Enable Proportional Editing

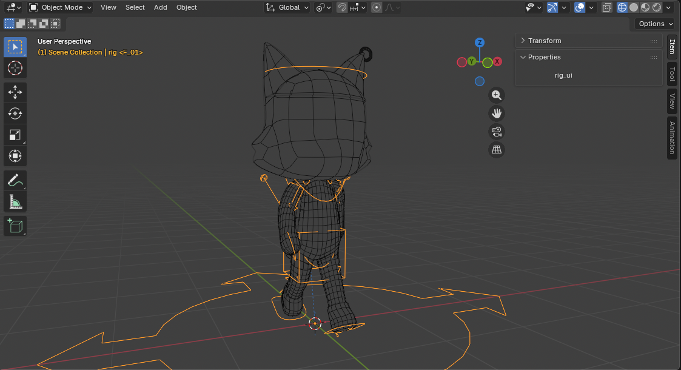[377, 7]
